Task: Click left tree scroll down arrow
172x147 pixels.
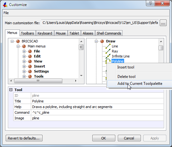Action: coord(81,76)
